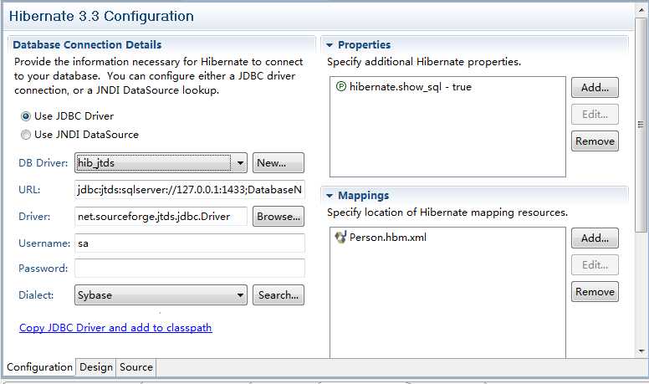The width and height of the screenshot is (649, 384).
Task: Click Edit... in the Properties section
Action: [x=595, y=115]
